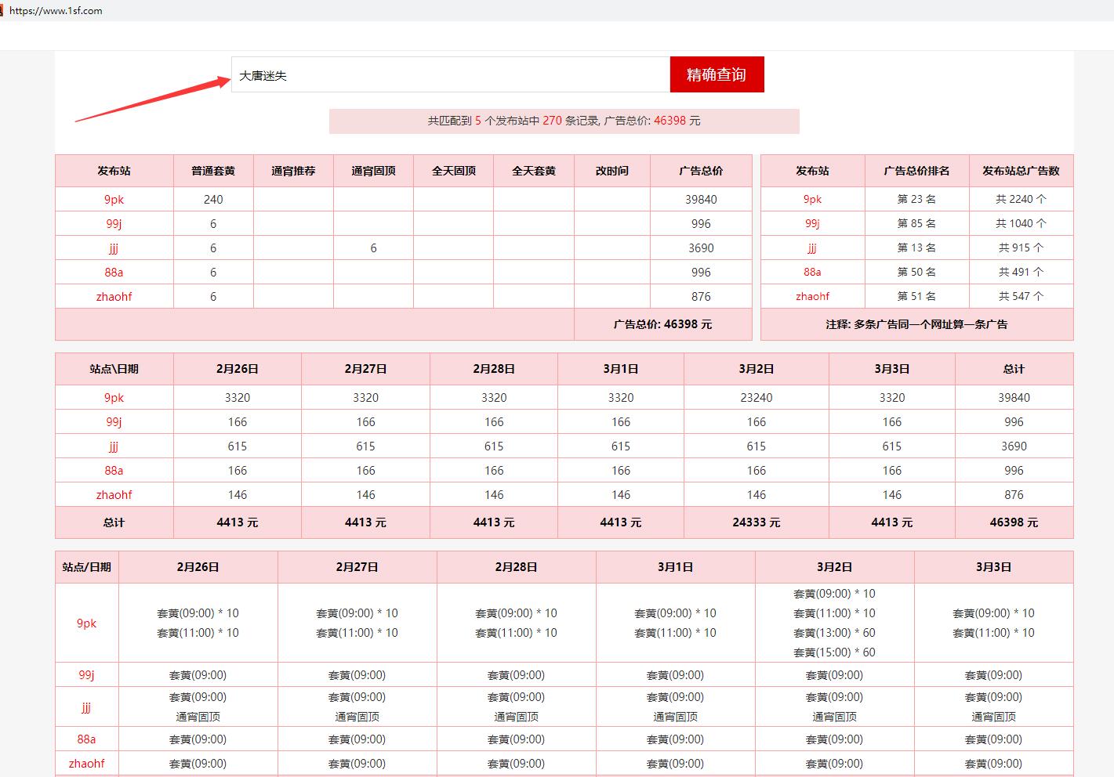Click the search input containing 大唐迷失

(447, 74)
